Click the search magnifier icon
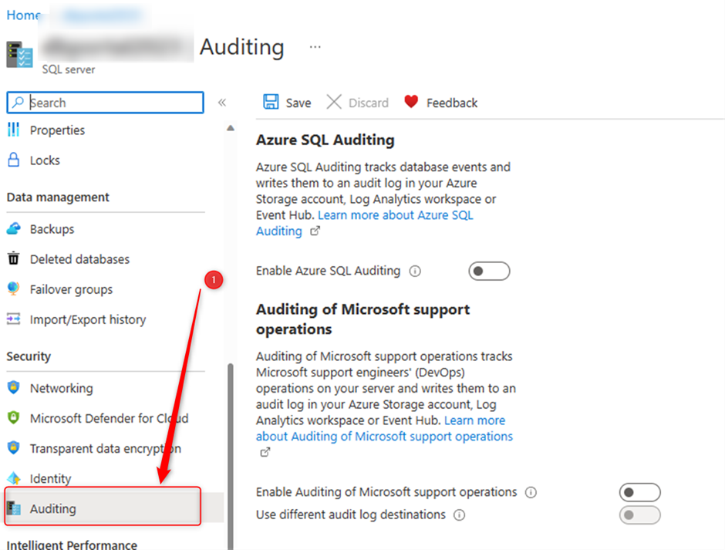The image size is (725, 550). 18,103
